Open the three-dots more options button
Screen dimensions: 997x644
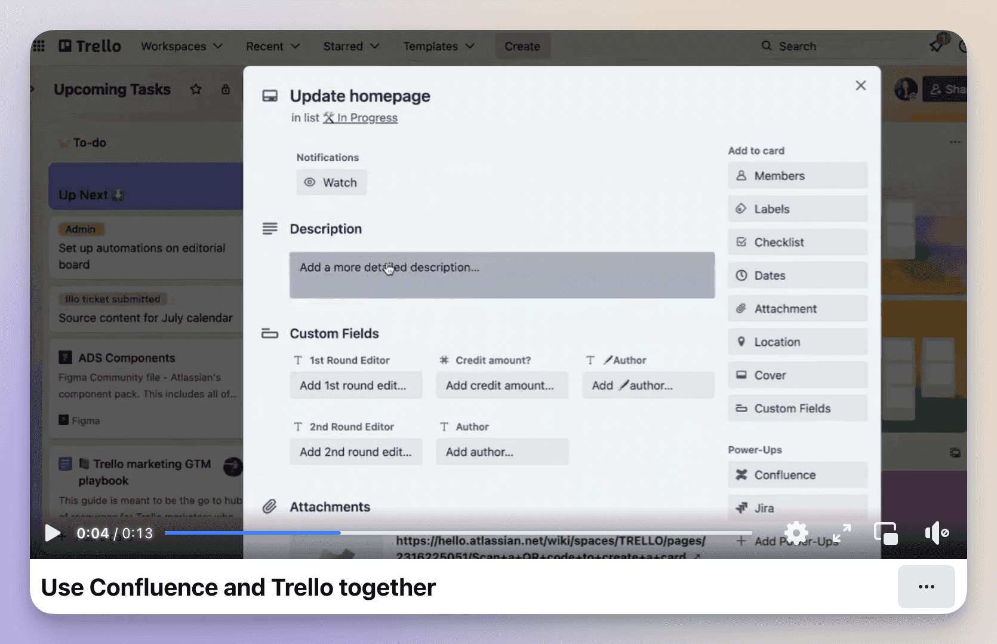[926, 587]
